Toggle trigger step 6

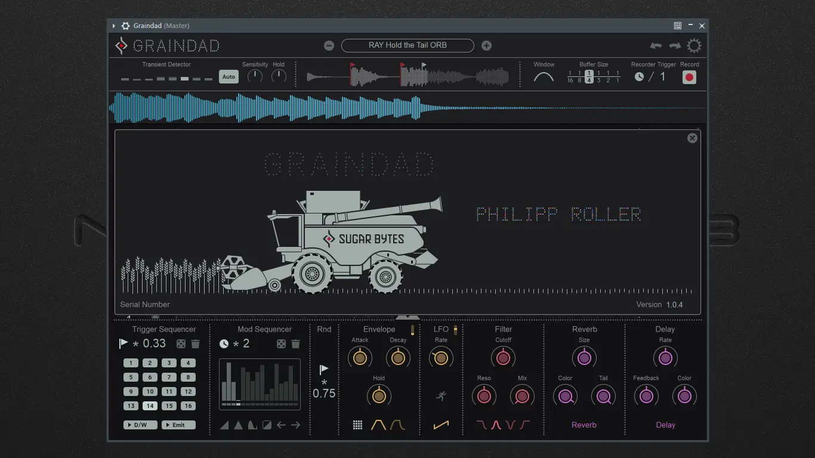pos(150,377)
